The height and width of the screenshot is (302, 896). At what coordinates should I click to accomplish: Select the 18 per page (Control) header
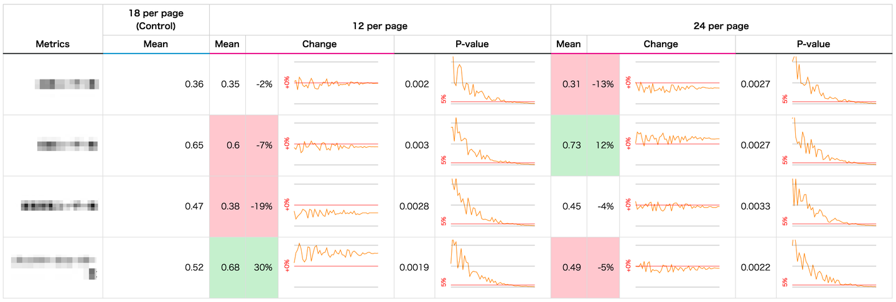(x=156, y=21)
